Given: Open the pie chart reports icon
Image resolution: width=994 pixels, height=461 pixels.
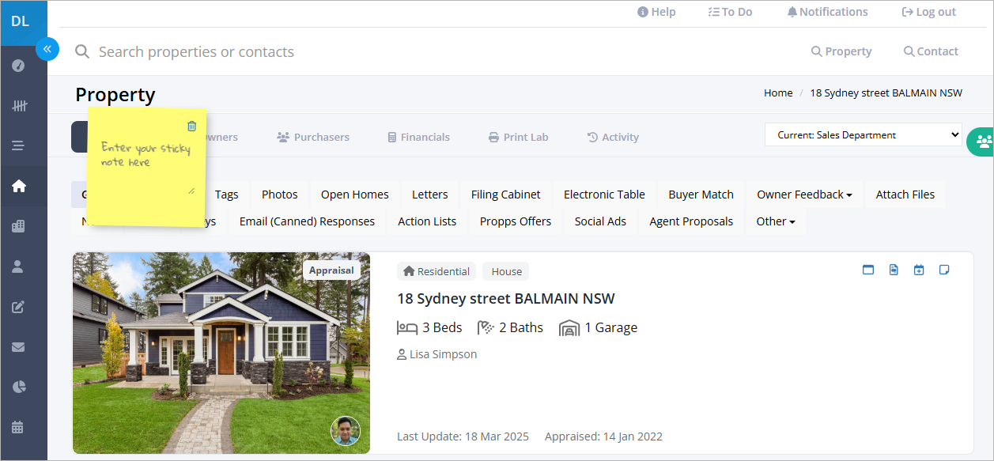Looking at the screenshot, I should (18, 387).
